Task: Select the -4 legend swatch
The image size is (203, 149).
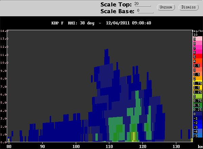Action: pos(198,131)
